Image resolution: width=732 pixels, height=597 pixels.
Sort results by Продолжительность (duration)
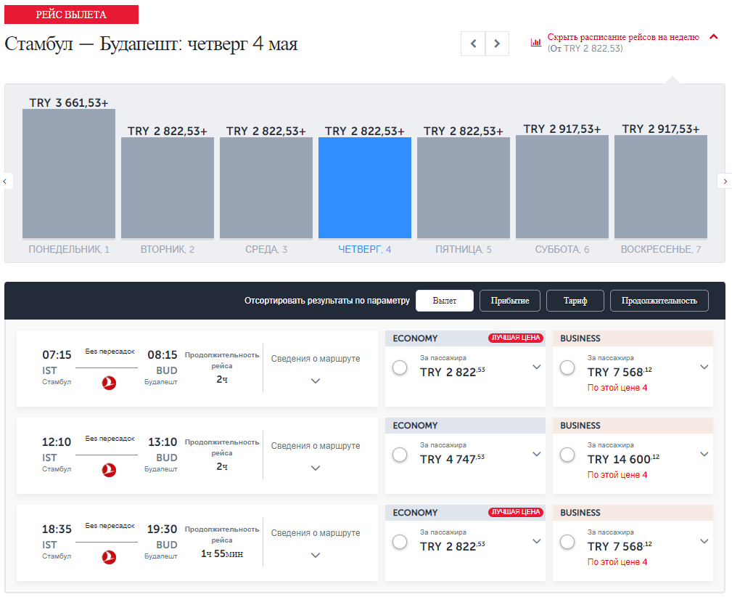pos(659,301)
